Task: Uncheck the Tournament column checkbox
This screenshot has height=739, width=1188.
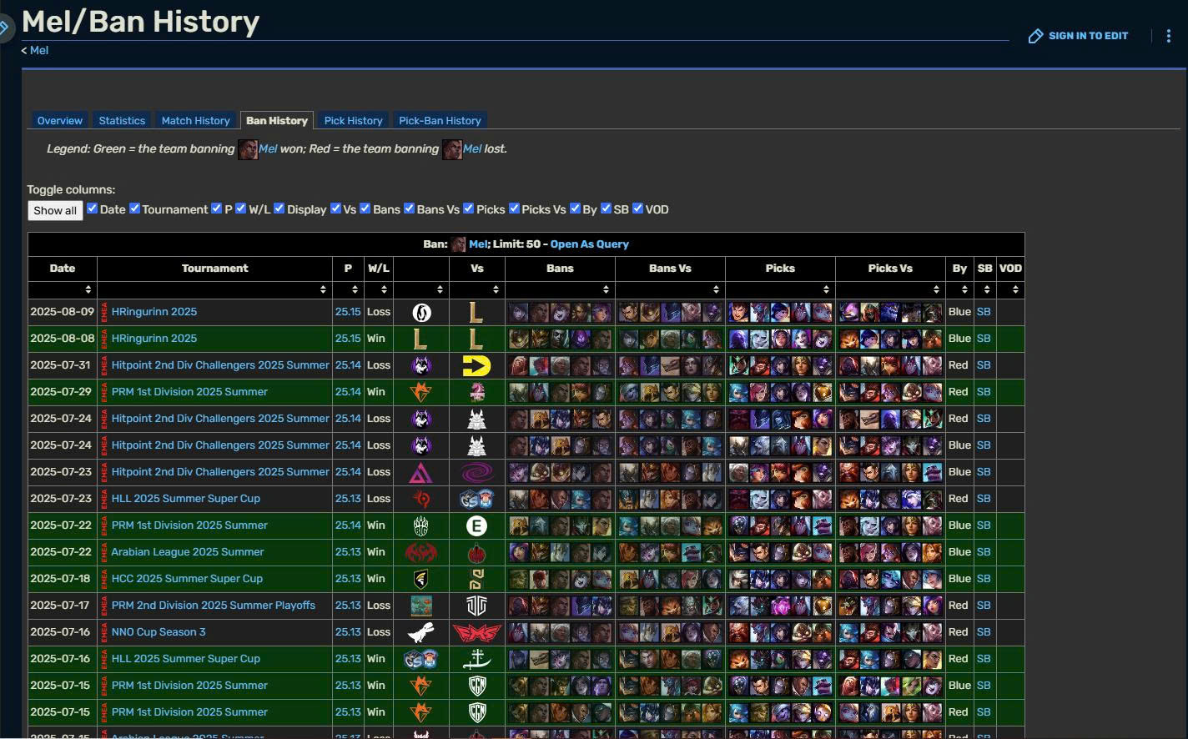Action: (x=134, y=209)
